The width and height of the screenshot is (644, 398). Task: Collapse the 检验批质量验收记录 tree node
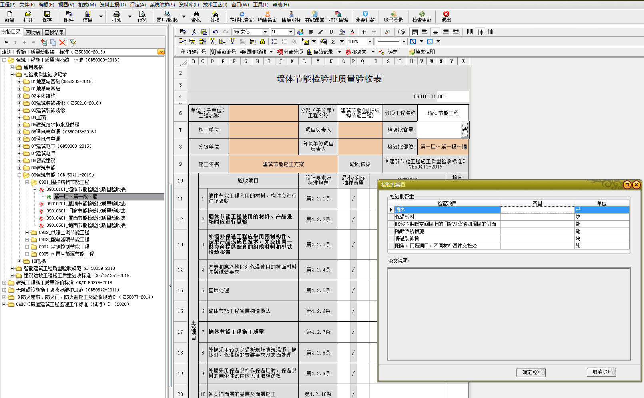coord(12,74)
